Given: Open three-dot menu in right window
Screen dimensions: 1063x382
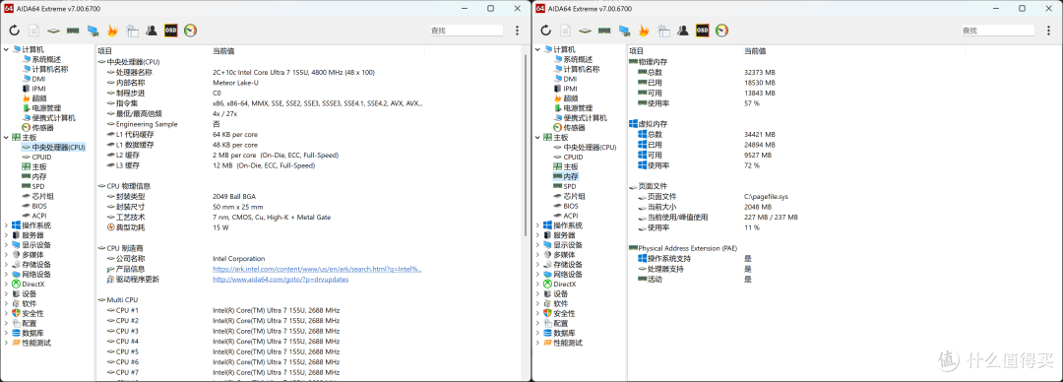Looking at the screenshot, I should (x=1049, y=31).
